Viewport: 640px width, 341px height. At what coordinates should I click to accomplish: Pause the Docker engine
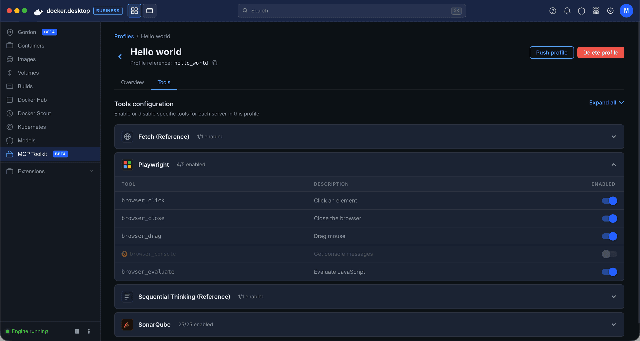click(x=77, y=331)
